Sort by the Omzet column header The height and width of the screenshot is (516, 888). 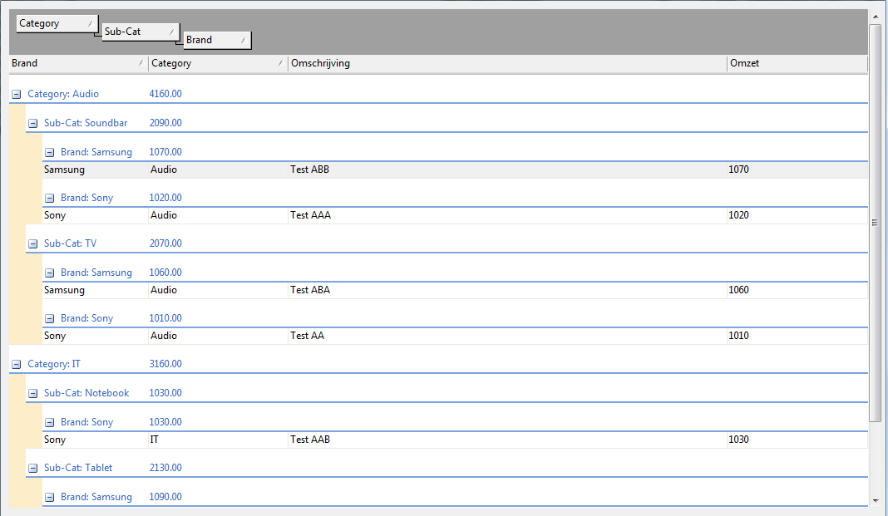click(x=796, y=64)
